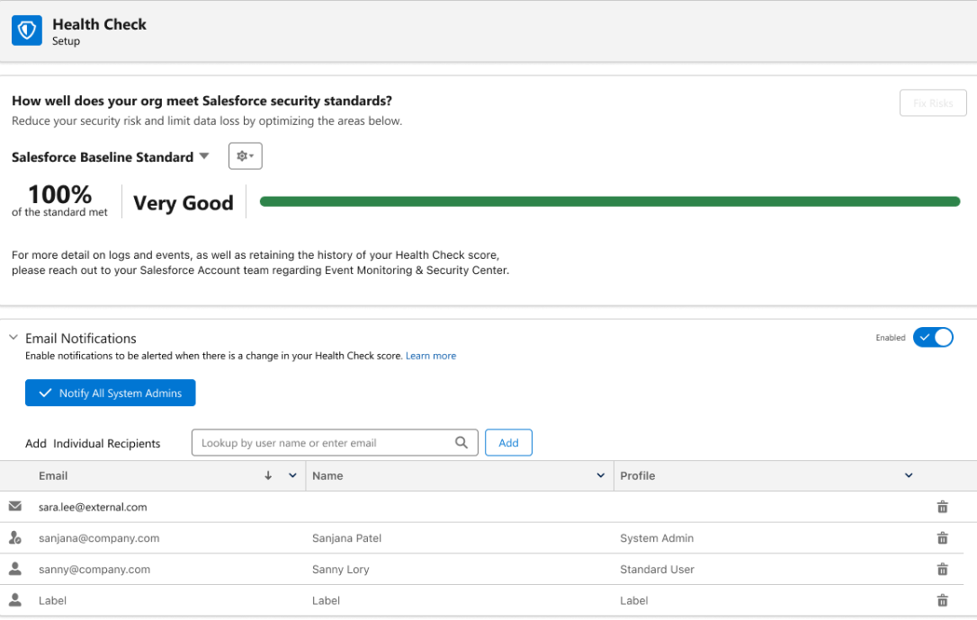Select the sanny@company.com email cell

[x=94, y=570]
